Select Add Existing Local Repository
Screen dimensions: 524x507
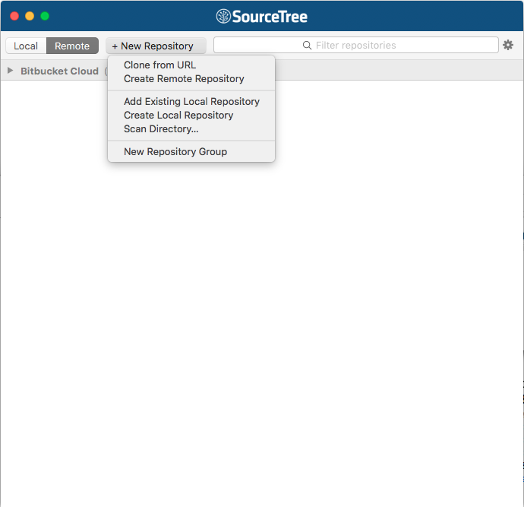[191, 101]
